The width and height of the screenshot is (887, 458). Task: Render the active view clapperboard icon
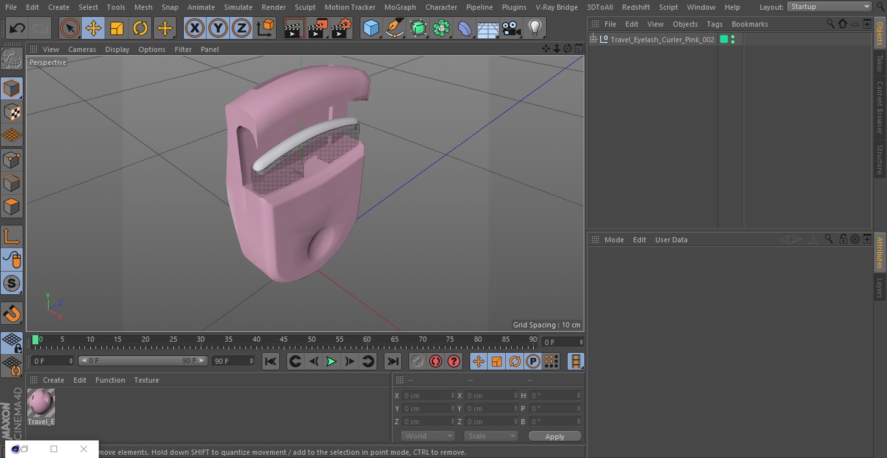pos(294,28)
